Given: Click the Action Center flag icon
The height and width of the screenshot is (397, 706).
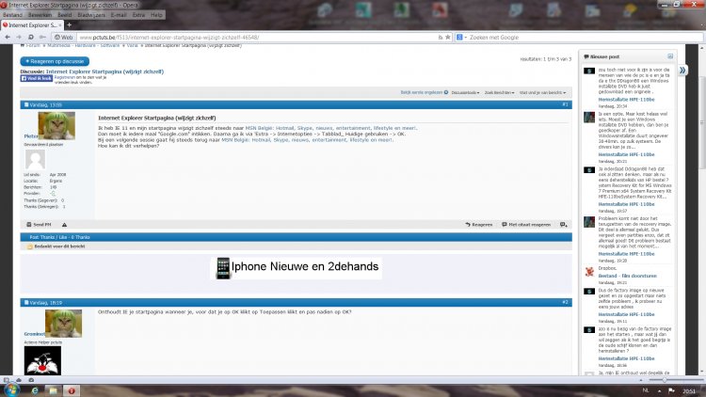Looking at the screenshot, I should click(x=671, y=390).
